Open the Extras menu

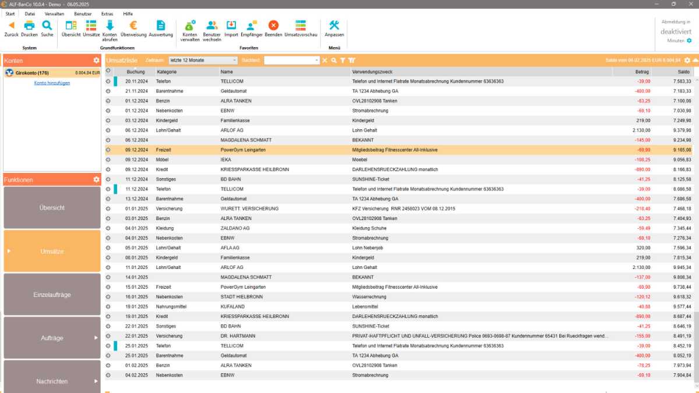pyautogui.click(x=107, y=13)
